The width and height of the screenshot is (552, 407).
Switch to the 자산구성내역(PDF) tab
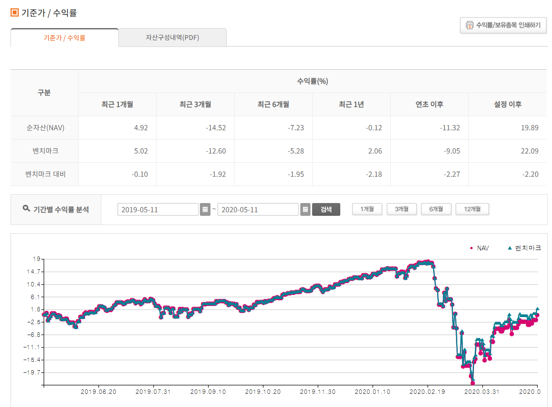172,38
